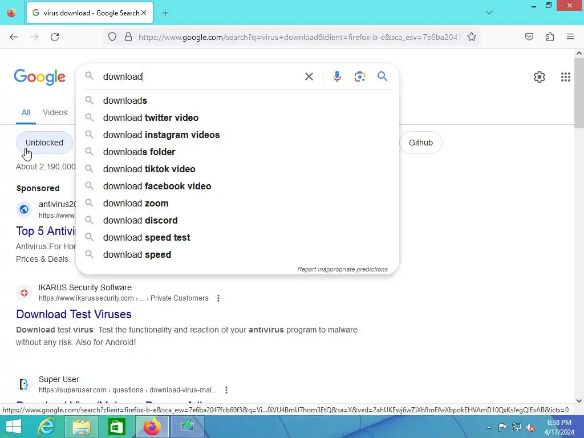Reload the current page
The image size is (584, 438).
point(55,37)
